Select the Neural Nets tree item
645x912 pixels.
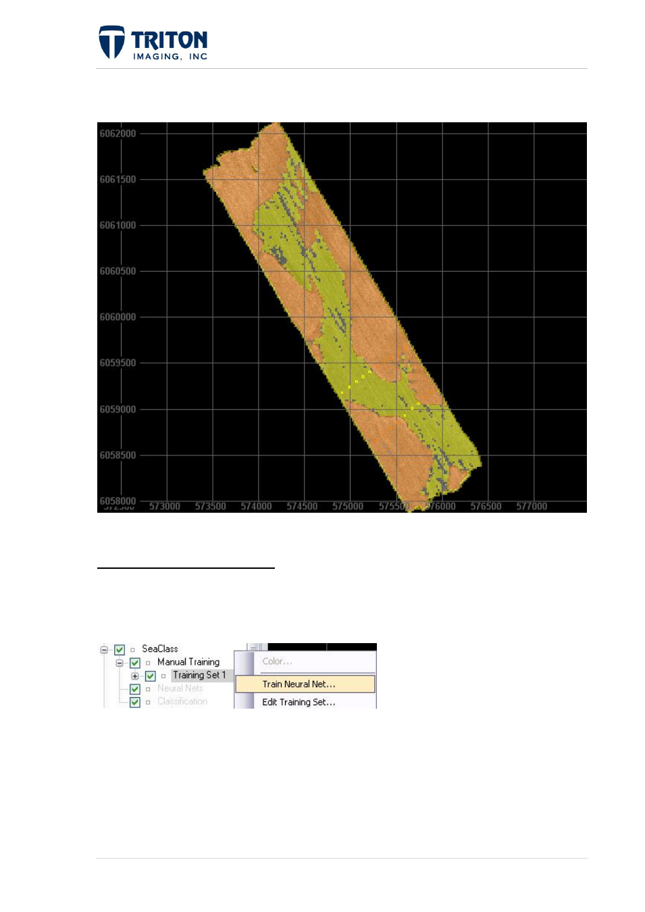coord(180,688)
